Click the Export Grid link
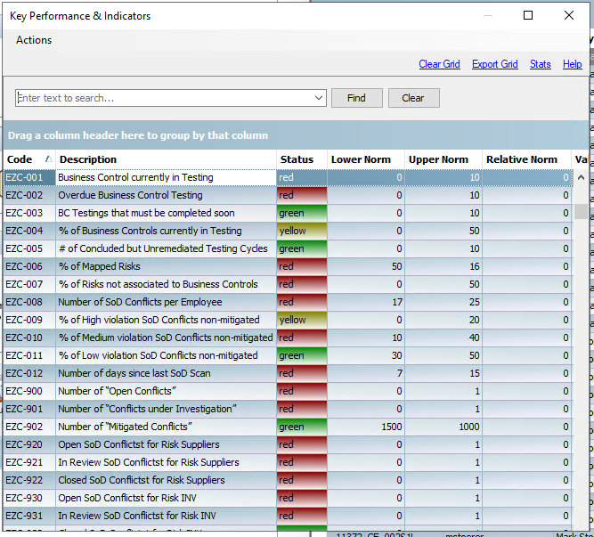594x537 pixels. [494, 64]
